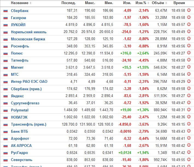The height and width of the screenshot is (167, 194).
Task: Click Russian flag icon beside Транснефть (прив.)
Action: point(5,125)
